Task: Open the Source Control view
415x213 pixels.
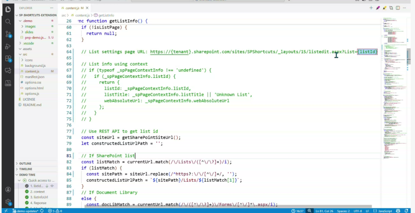Action: click(8, 34)
